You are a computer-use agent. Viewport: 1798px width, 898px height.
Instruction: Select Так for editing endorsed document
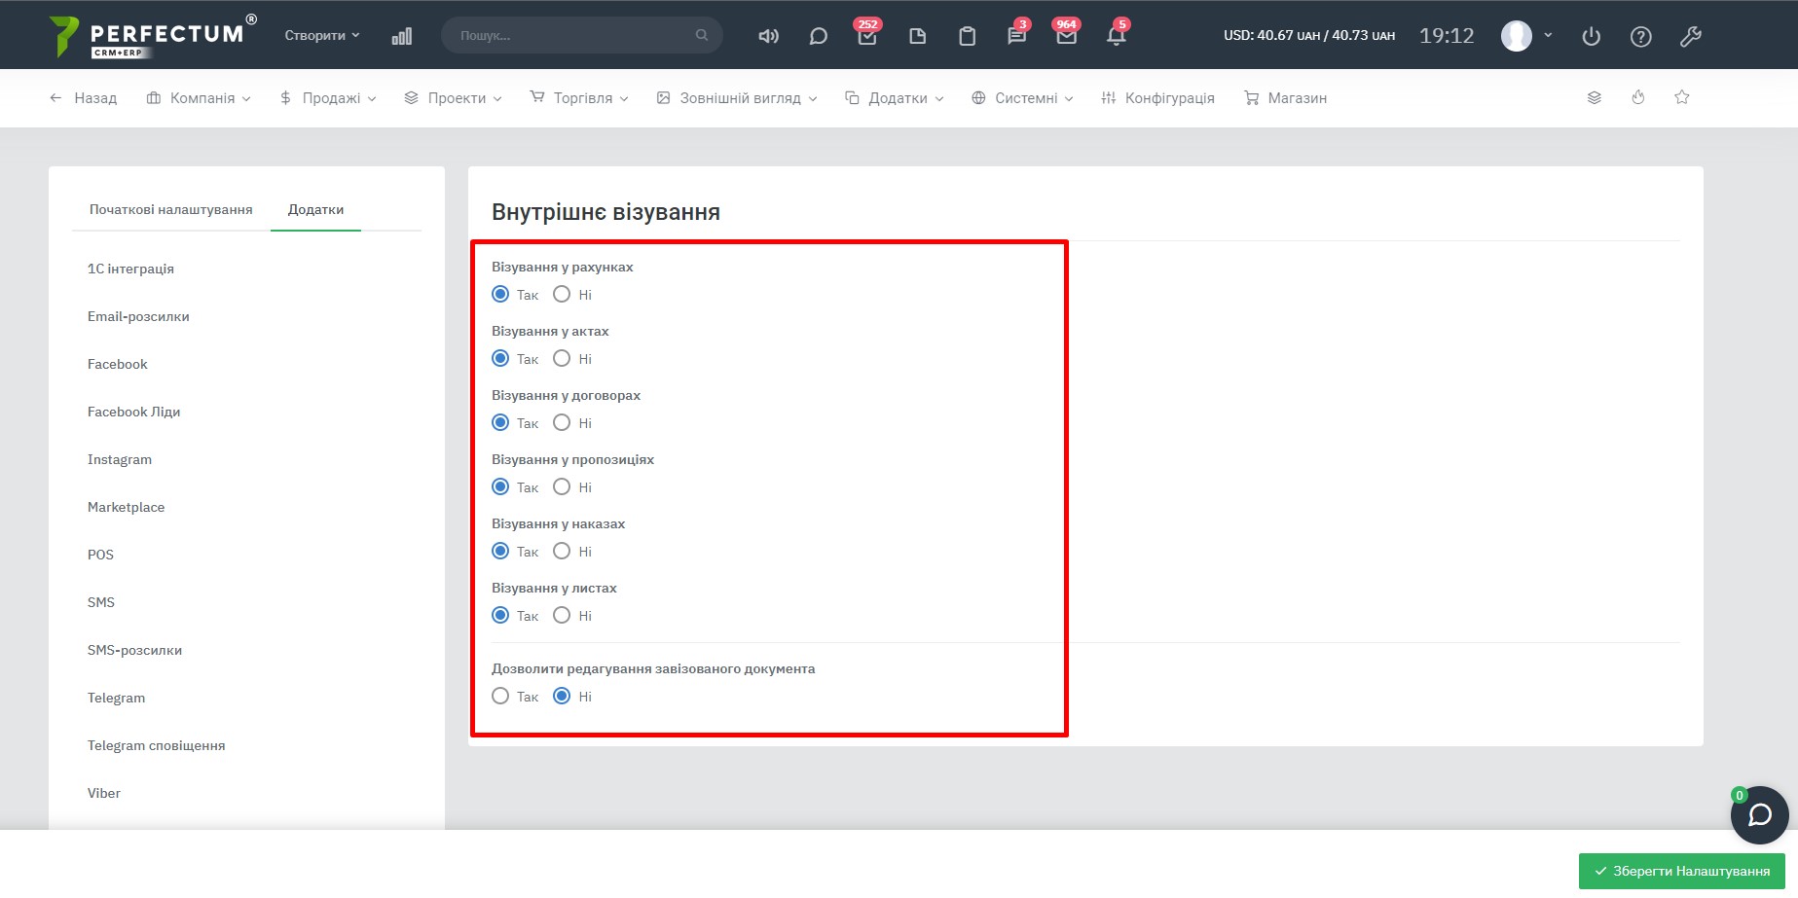(500, 696)
